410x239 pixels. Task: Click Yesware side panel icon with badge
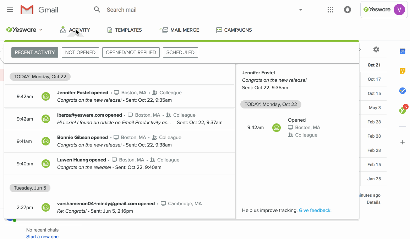(x=402, y=110)
